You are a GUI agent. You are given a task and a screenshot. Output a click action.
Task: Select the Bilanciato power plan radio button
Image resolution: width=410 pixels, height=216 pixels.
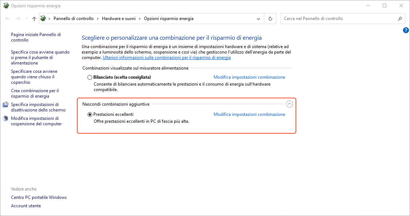(90, 77)
